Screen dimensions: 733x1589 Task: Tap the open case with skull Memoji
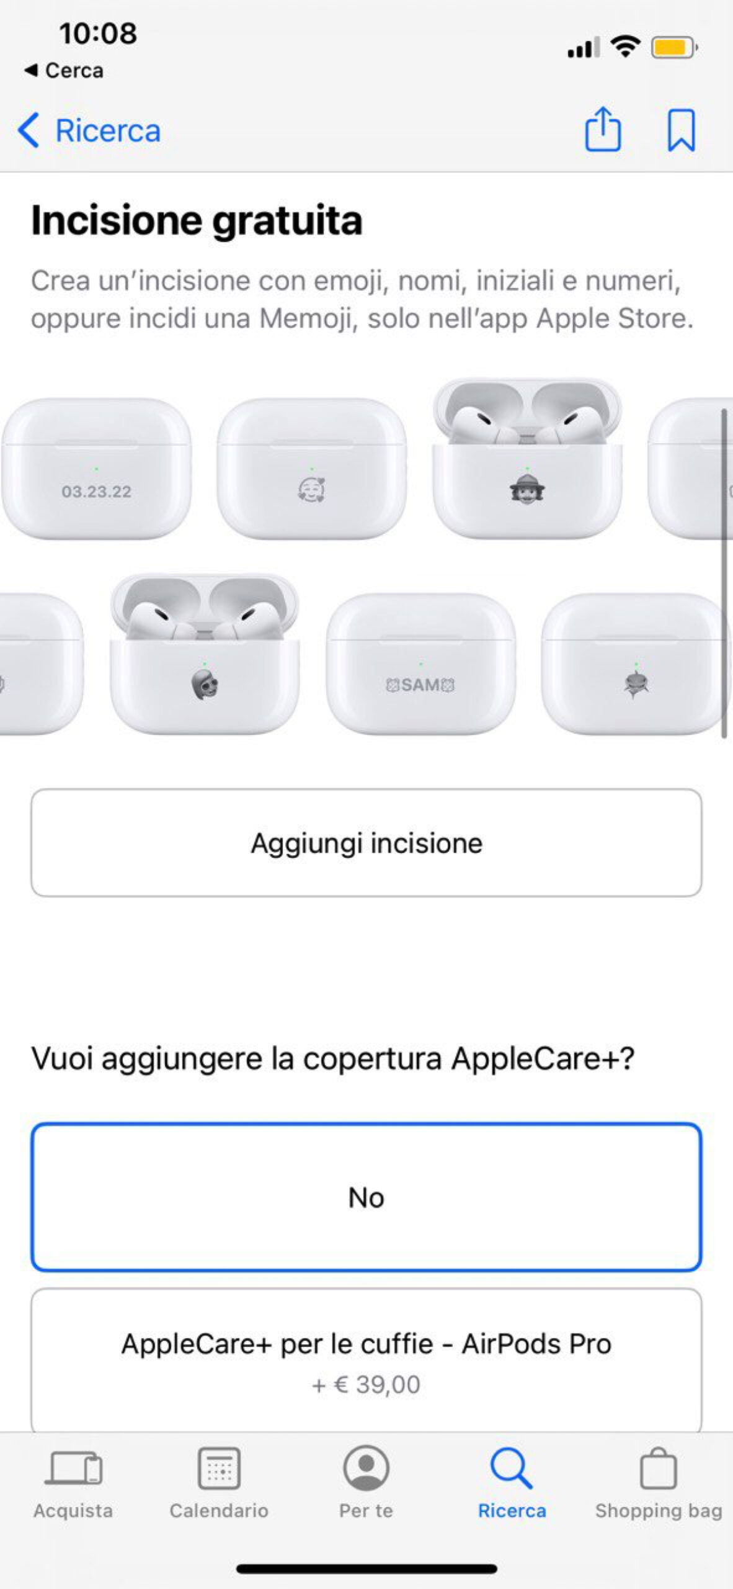[x=205, y=654]
